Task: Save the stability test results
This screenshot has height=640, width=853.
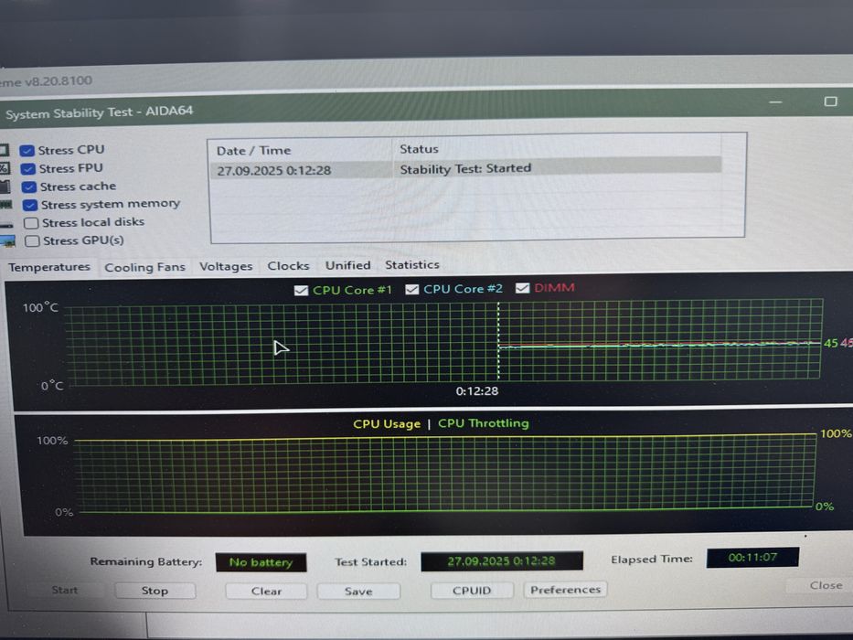Action: (x=358, y=591)
